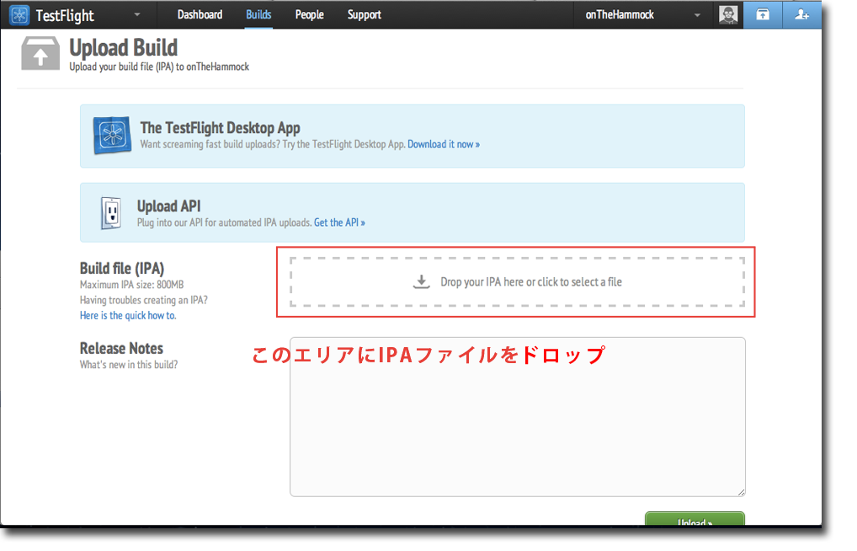The image size is (857, 551).
Task: Click the Upload API outlet icon
Action: point(110,212)
